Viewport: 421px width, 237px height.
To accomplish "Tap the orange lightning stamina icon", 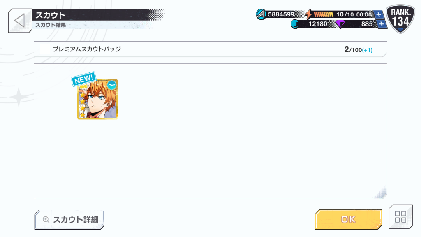I will pos(309,14).
